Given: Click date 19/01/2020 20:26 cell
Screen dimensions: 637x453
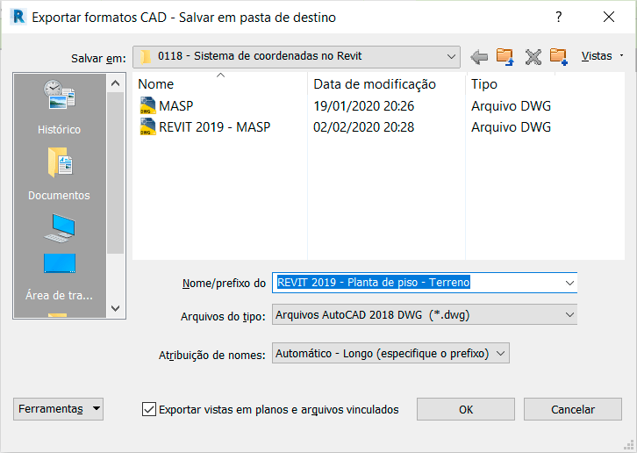Looking at the screenshot, I should 363,106.
